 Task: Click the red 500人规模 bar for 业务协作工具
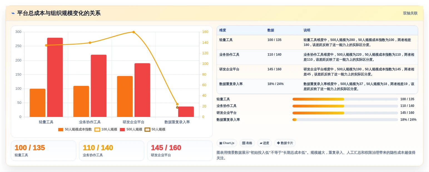point(99,86)
